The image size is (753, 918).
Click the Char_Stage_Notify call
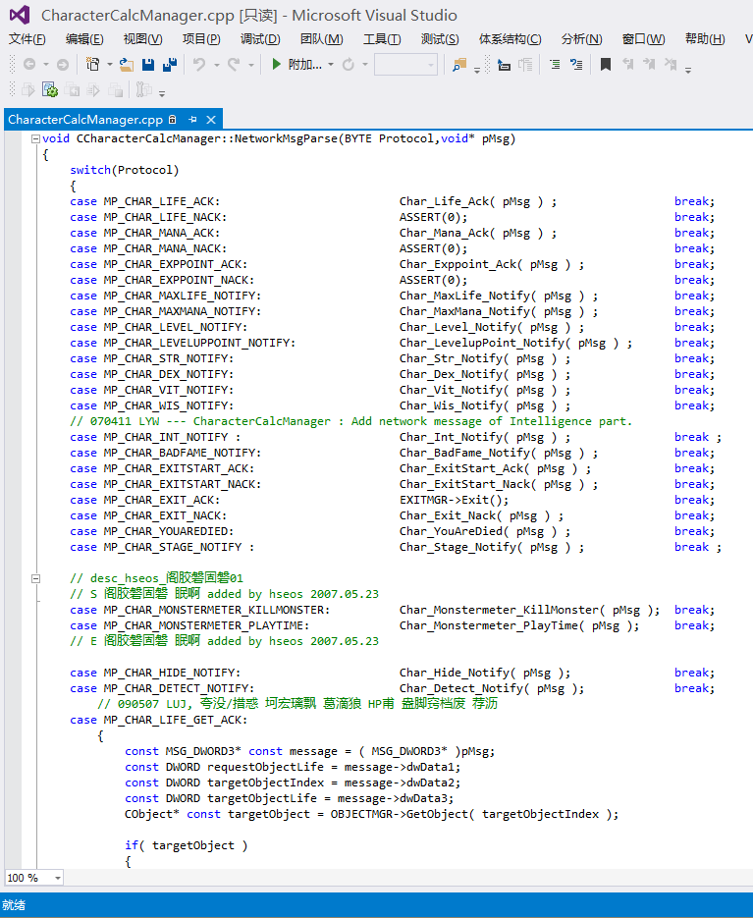(491, 548)
